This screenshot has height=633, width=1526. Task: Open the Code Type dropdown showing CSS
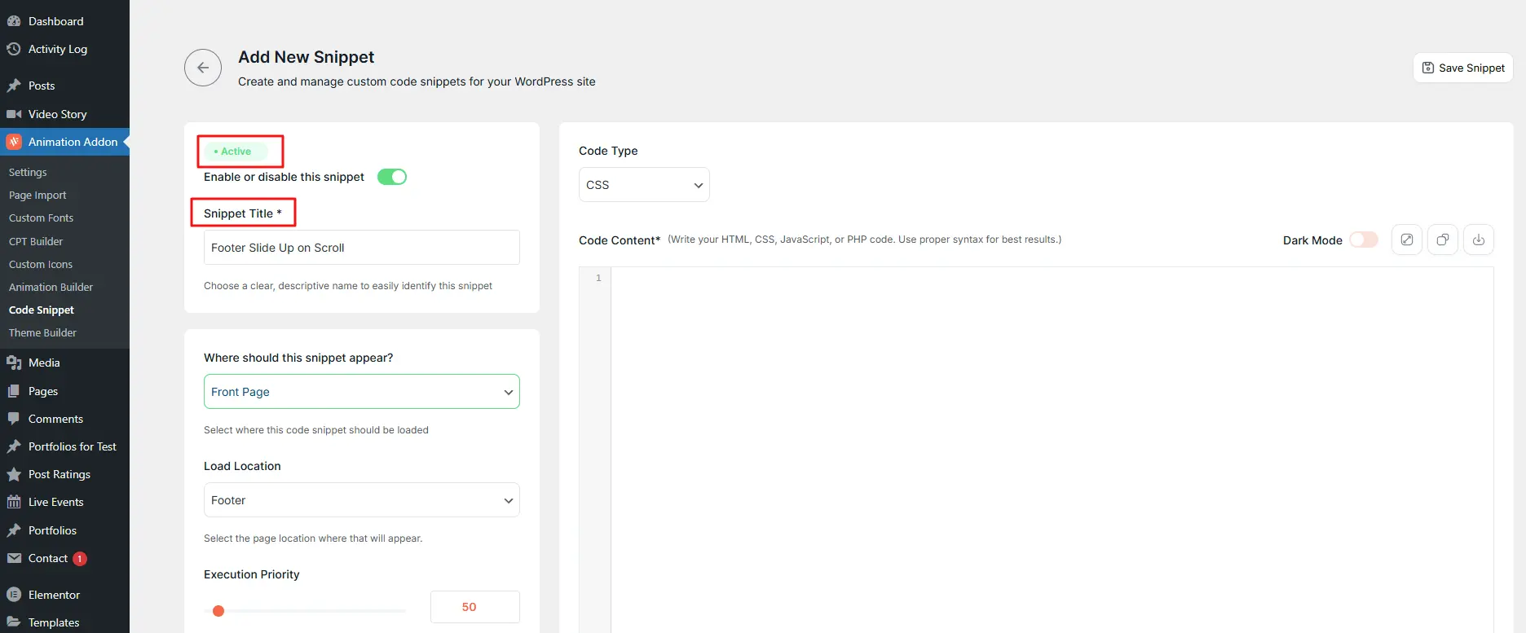point(643,185)
